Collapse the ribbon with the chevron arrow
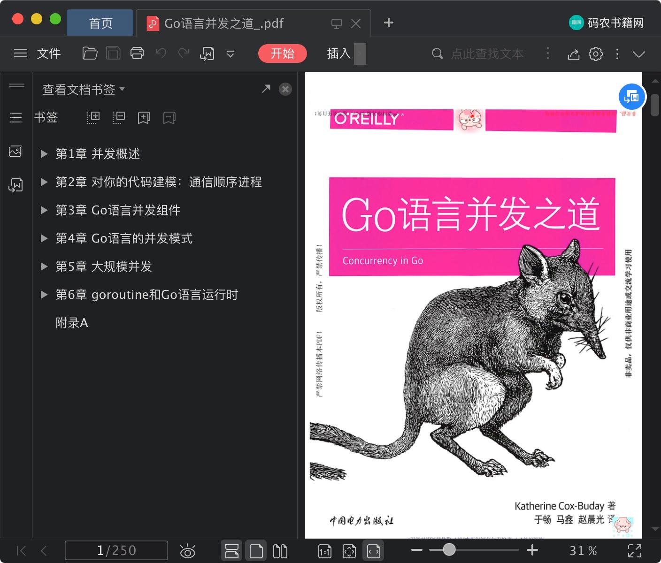The height and width of the screenshot is (563, 661). pos(639,54)
